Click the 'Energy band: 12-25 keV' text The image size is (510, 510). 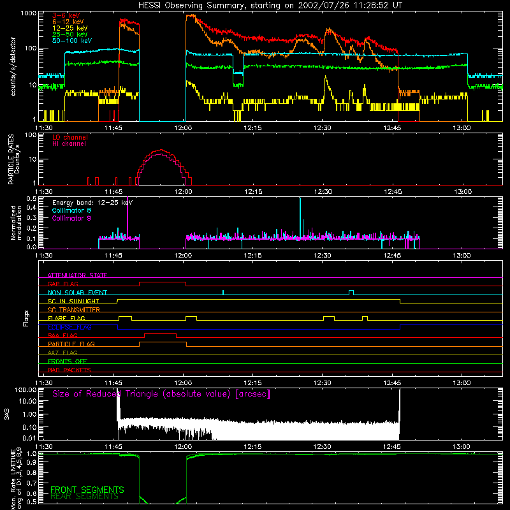point(92,203)
